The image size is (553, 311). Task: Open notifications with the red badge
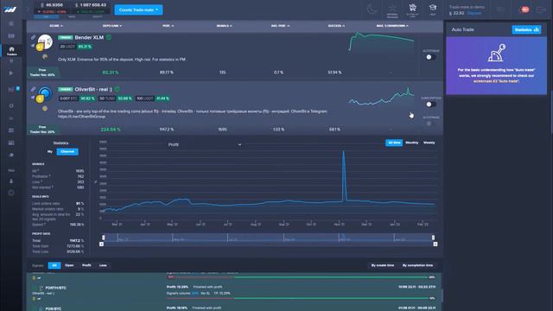(x=524, y=10)
